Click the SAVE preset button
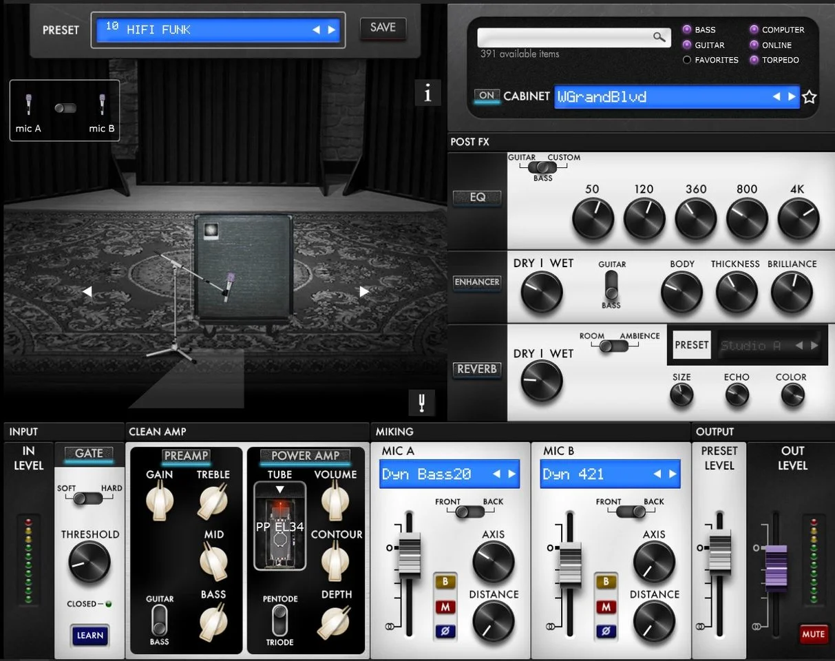Screen dimensions: 835x661 click(383, 28)
